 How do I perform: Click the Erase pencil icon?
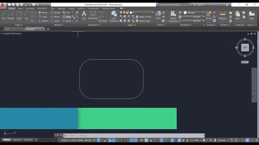click(77, 12)
